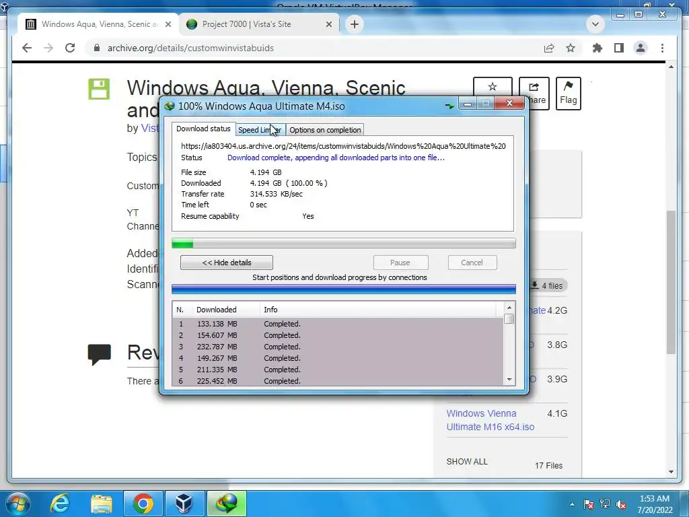Close the Project 7000 tab
689x517 pixels.
[x=328, y=24]
